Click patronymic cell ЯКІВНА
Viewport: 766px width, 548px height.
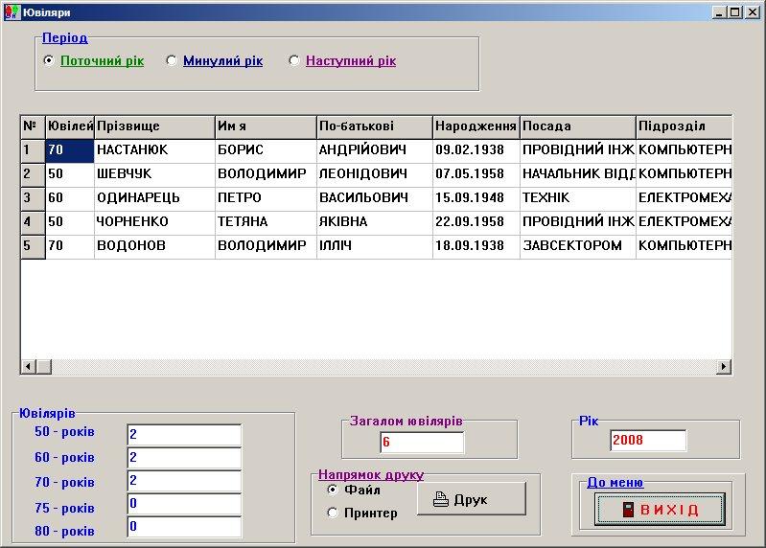point(375,222)
